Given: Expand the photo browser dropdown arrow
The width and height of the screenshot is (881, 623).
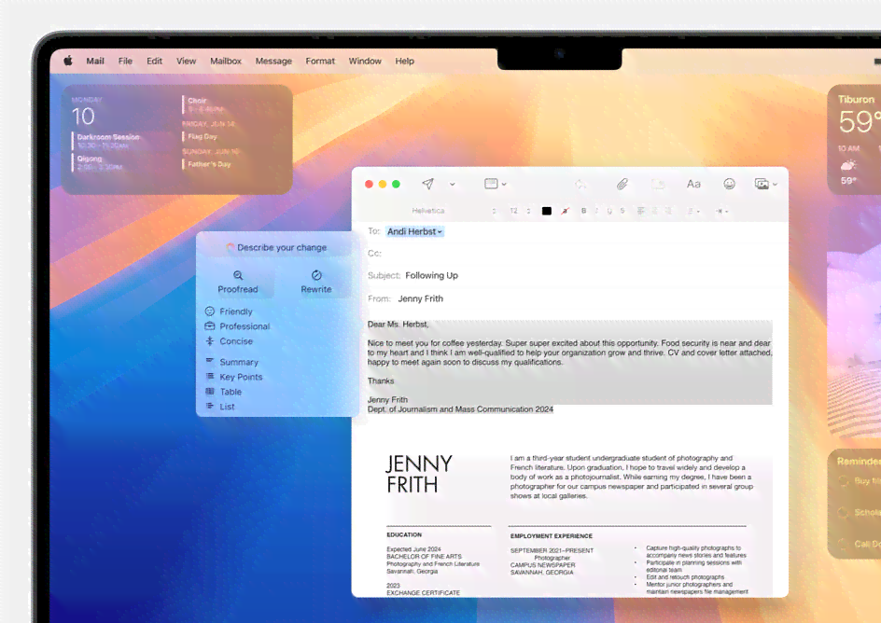Looking at the screenshot, I should (x=776, y=184).
